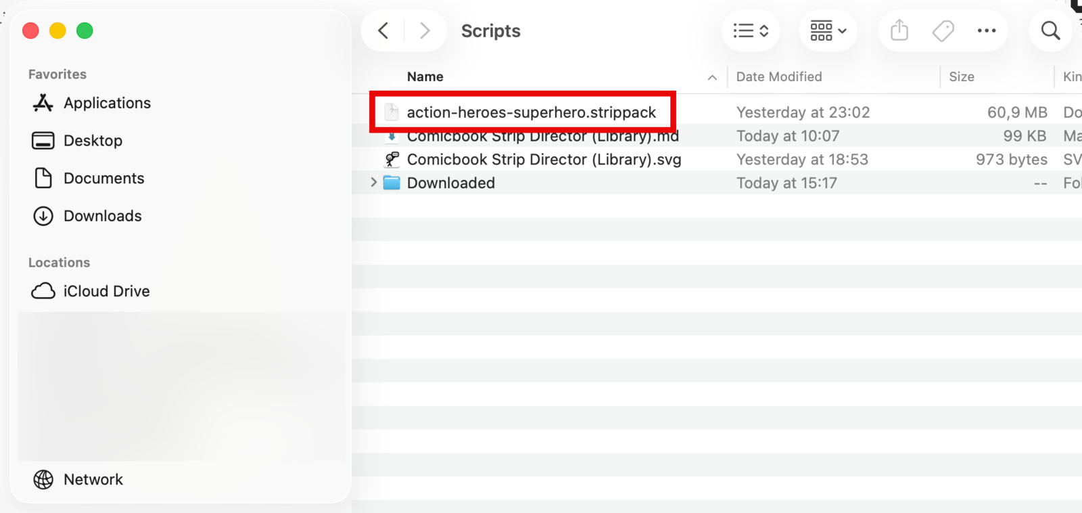Click the SVG file's thumbnail icon

tap(392, 159)
